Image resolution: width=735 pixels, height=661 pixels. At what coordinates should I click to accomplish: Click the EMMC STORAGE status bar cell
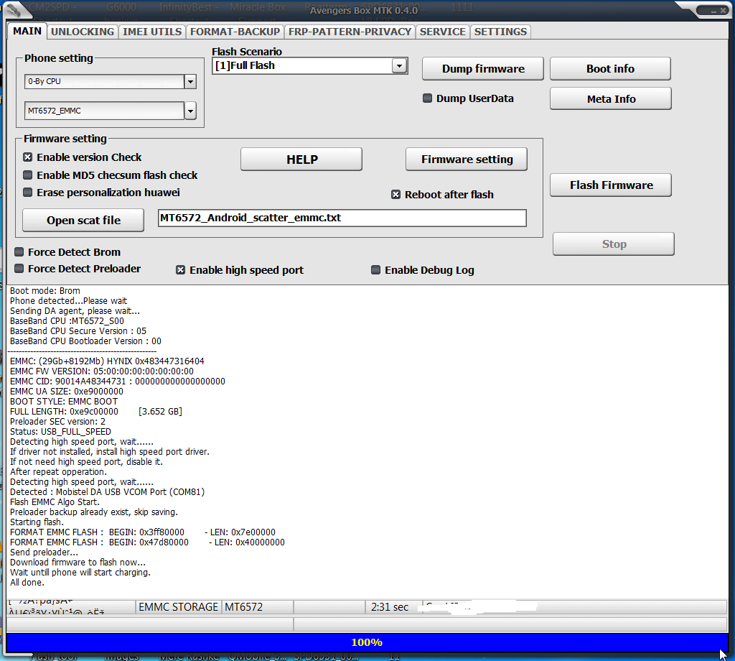[x=178, y=607]
